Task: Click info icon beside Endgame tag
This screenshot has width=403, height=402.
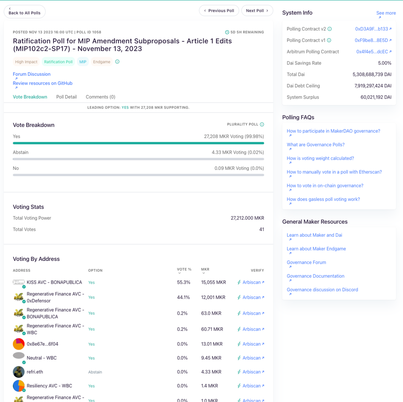Action: (117, 62)
